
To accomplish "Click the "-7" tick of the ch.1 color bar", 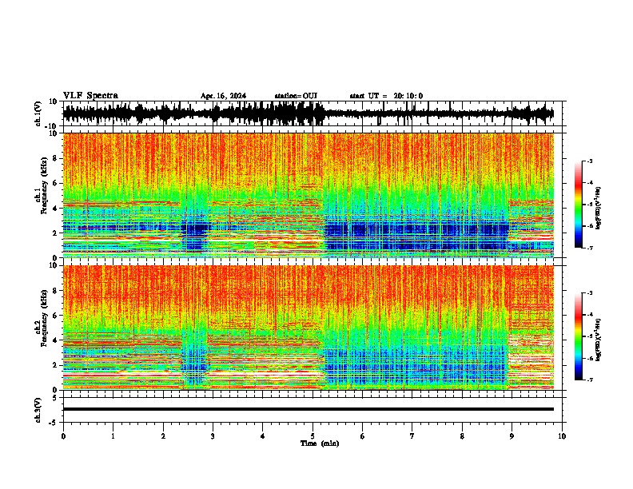I will [x=590, y=248].
